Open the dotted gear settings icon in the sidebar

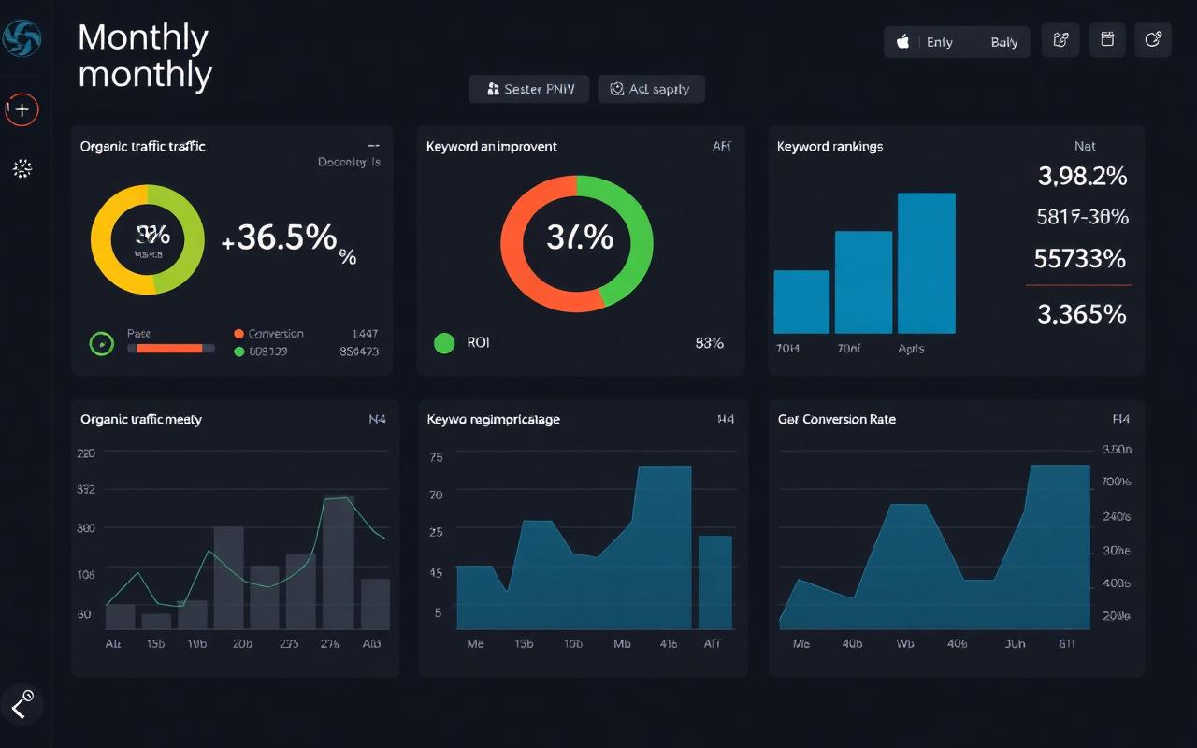[x=22, y=168]
